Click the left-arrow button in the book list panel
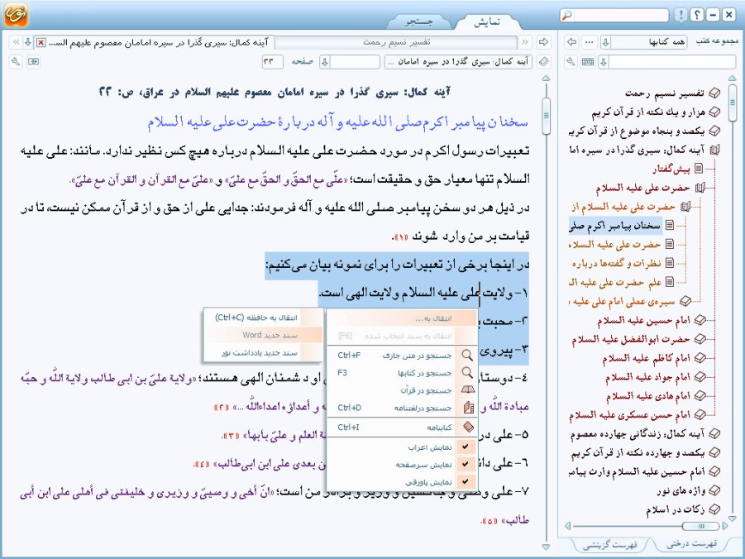This screenshot has width=745, height=559. tap(572, 42)
